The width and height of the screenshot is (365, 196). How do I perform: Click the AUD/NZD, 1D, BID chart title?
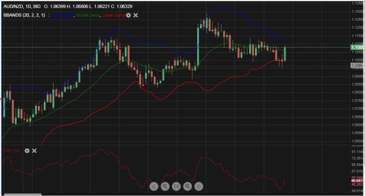click(x=19, y=7)
